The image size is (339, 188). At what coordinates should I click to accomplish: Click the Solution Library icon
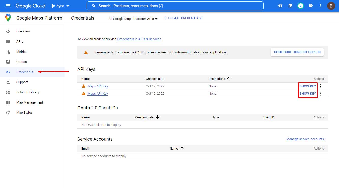coord(8,92)
